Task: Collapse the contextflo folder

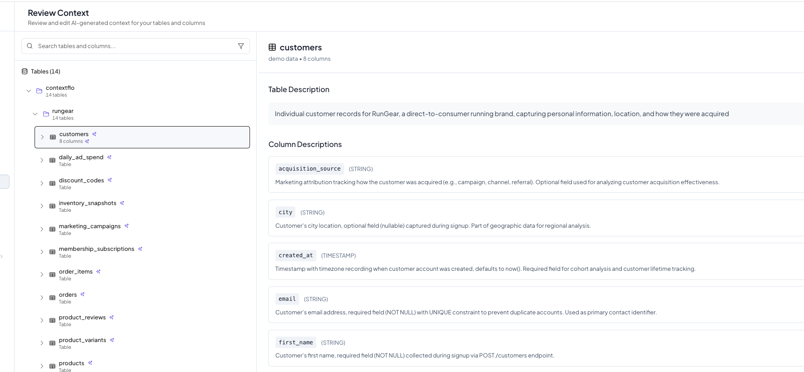Action: point(29,91)
